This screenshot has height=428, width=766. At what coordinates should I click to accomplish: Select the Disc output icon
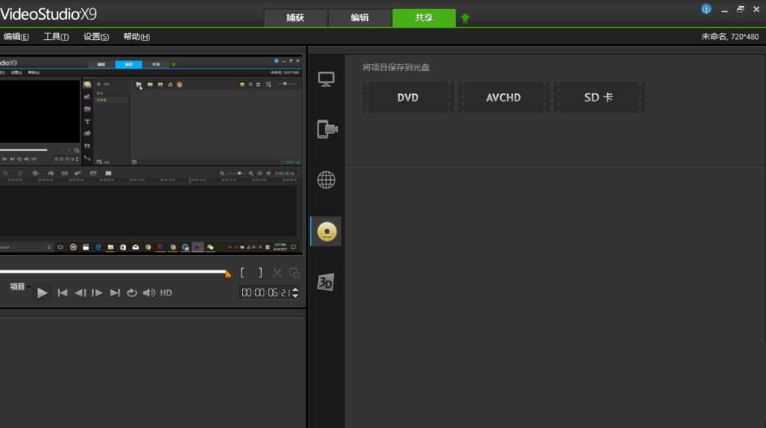tap(326, 231)
